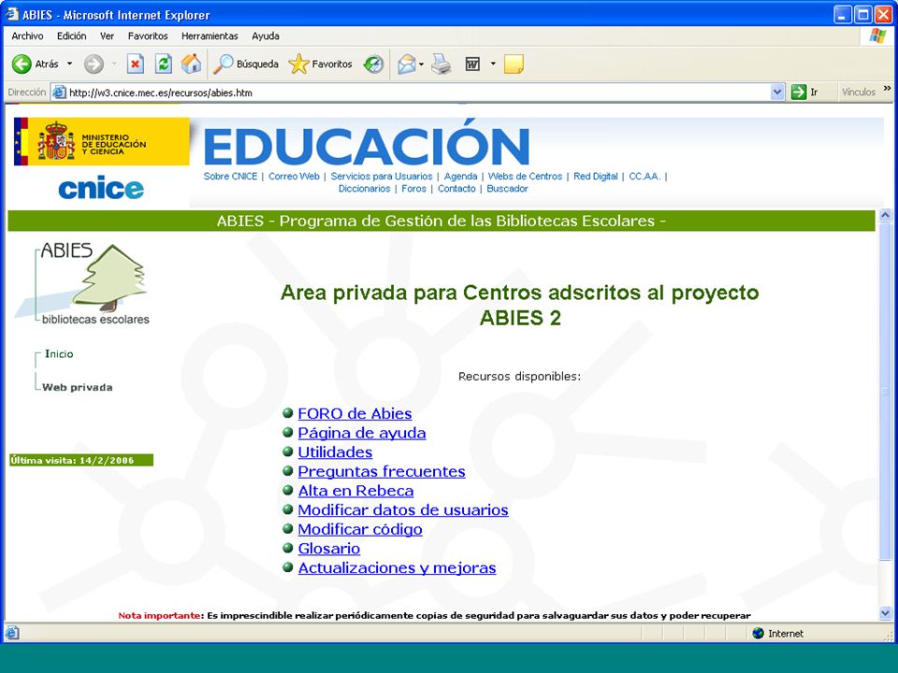This screenshot has height=673, width=898.
Task: Click the Ir go button
Action: [804, 93]
